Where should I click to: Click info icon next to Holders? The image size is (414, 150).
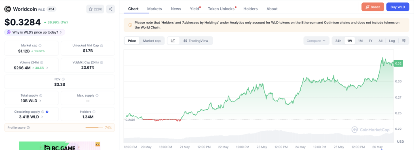click(94, 112)
